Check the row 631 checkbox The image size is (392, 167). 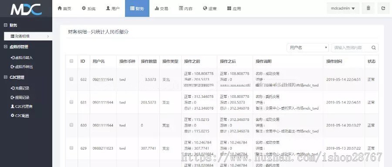71,102
